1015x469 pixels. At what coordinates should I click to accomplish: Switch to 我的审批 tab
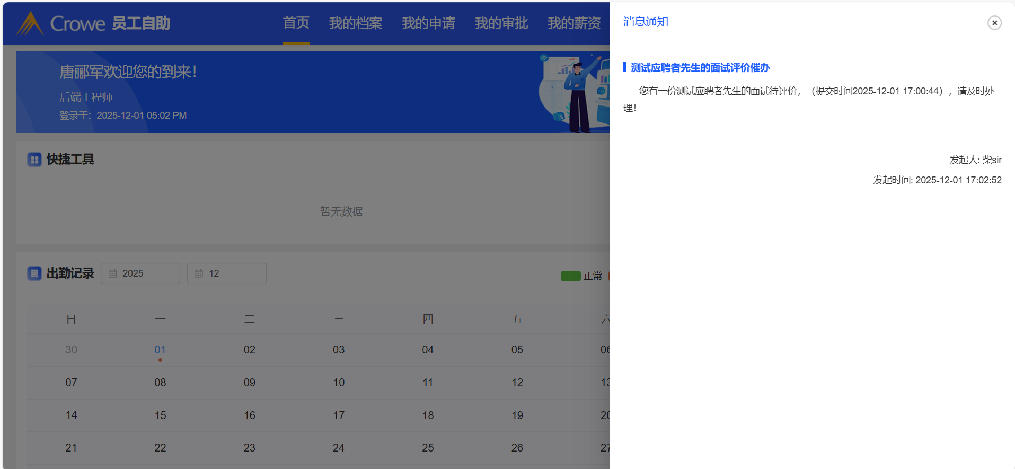coord(501,23)
